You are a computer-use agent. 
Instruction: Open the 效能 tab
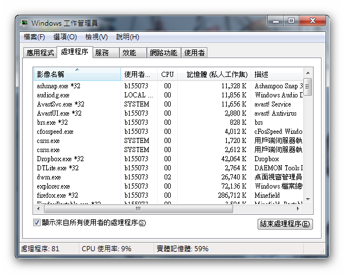(133, 52)
